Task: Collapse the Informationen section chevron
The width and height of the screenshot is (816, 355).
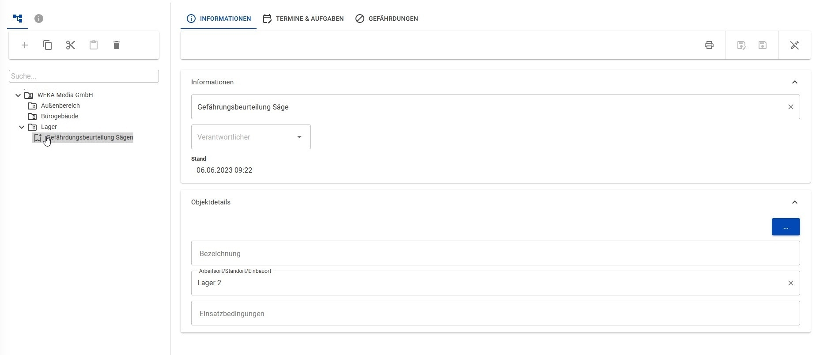Action: [795, 82]
